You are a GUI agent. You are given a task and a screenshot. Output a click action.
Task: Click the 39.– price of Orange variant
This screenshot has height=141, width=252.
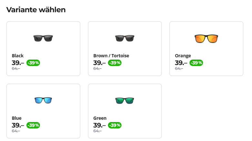pyautogui.click(x=181, y=63)
